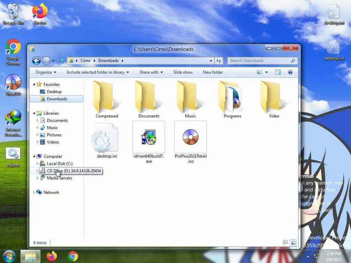This screenshot has width=351, height=263.
Task: Open Chrome from the taskbar
Action: [x=73, y=256]
